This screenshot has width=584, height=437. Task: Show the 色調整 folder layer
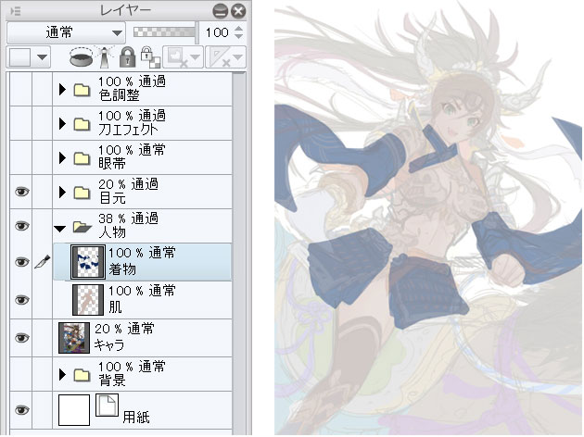coord(21,89)
